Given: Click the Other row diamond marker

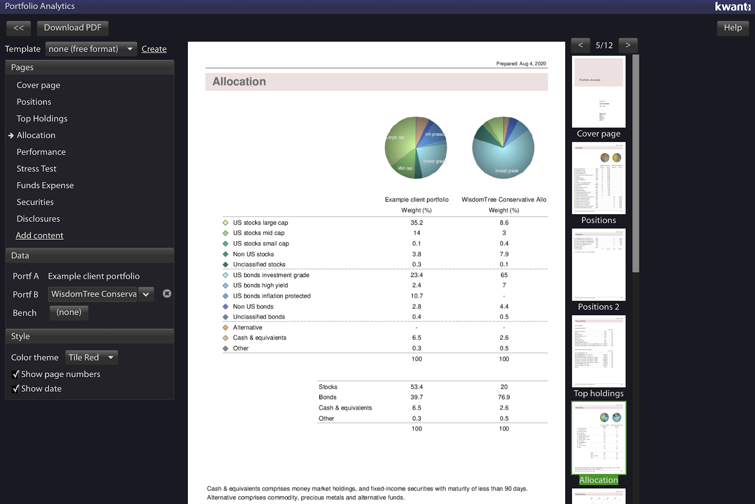Looking at the screenshot, I should pyautogui.click(x=226, y=348).
